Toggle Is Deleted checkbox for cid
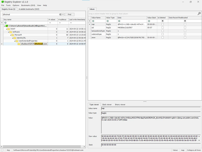The width and height of the screenshot is (202, 152). coord(162,28)
